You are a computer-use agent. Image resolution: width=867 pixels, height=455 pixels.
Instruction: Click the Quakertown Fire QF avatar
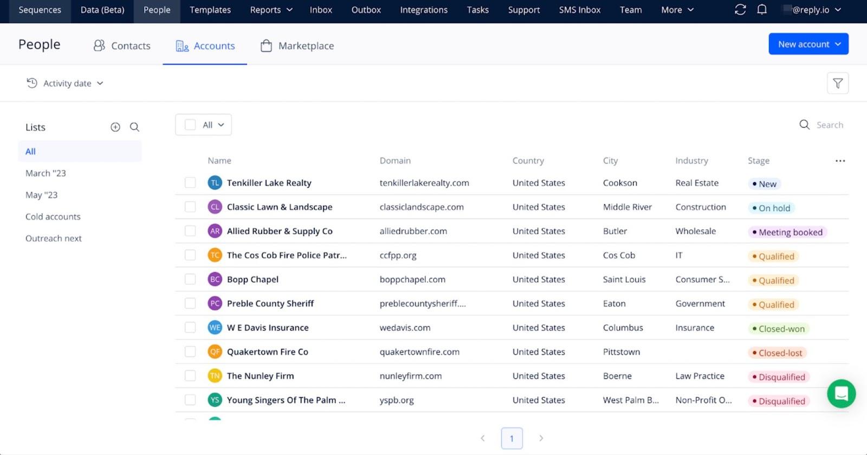point(215,352)
